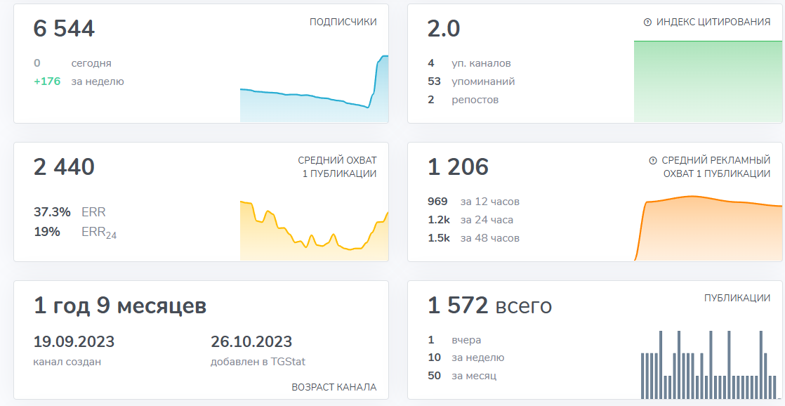Viewport: 785px width, 406px height.
Task: Click the 'за неделю' subscribers label
Action: pyautogui.click(x=97, y=81)
